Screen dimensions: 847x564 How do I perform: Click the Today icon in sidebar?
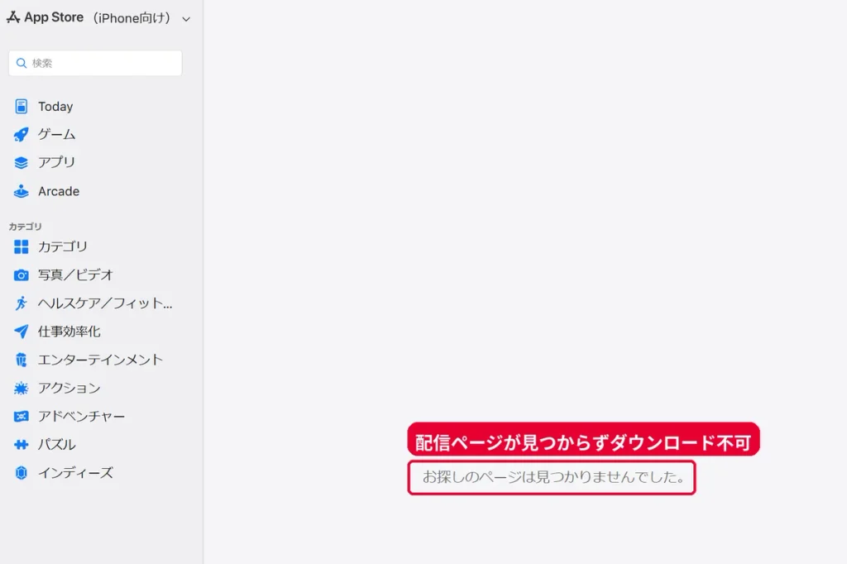click(21, 107)
